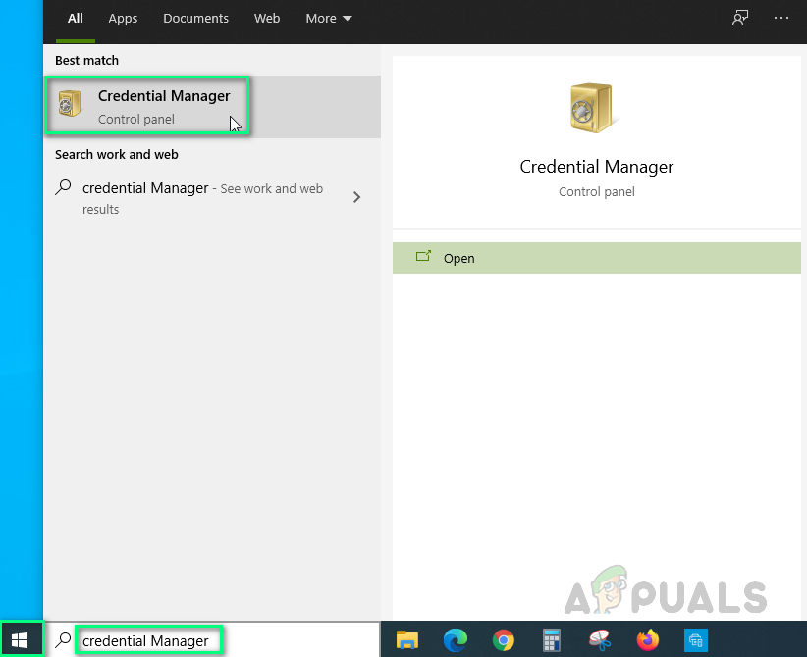Click the Open button for Credential Manager
This screenshot has height=657, width=807.
596,257
